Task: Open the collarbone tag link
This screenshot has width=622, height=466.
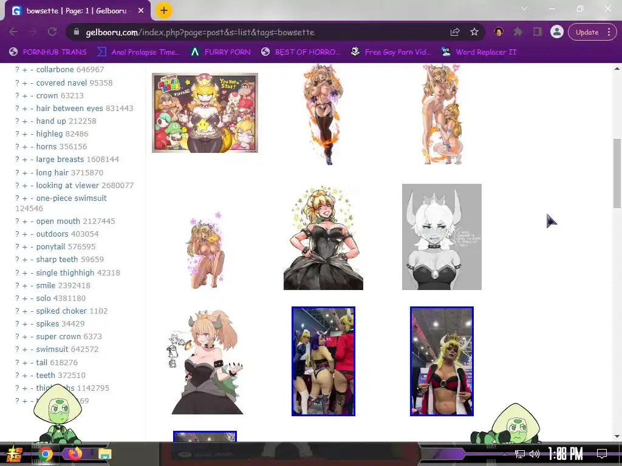Action: pos(55,69)
